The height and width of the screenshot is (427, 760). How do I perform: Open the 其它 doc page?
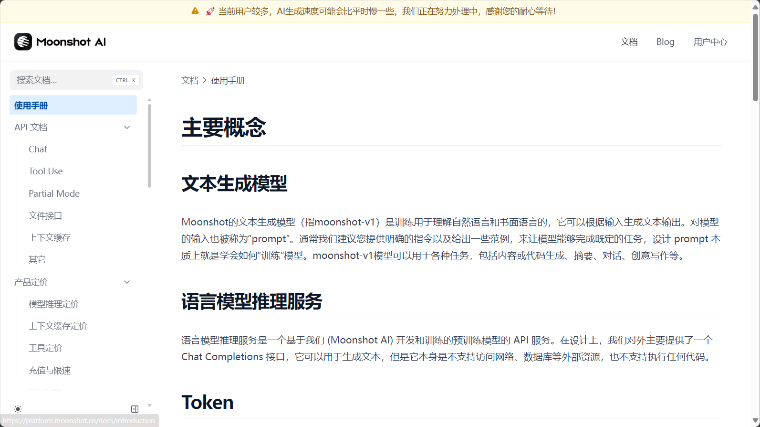pos(37,259)
